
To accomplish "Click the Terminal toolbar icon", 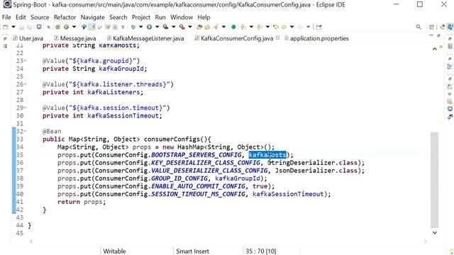I will click(x=39, y=27).
